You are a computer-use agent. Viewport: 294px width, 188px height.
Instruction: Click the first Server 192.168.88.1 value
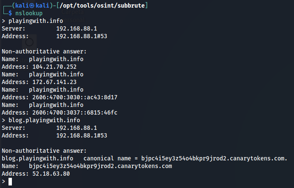[x=77, y=28]
